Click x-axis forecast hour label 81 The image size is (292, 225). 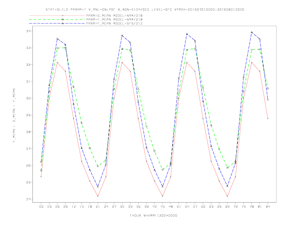pos(260,207)
